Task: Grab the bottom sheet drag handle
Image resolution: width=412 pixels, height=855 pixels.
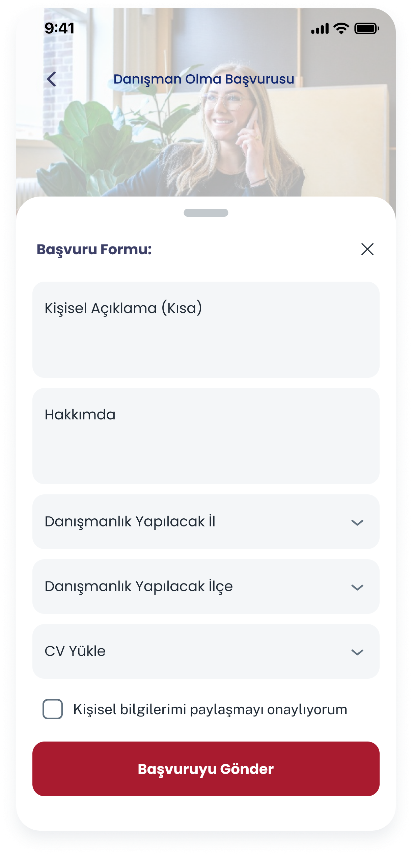Action: click(x=206, y=213)
